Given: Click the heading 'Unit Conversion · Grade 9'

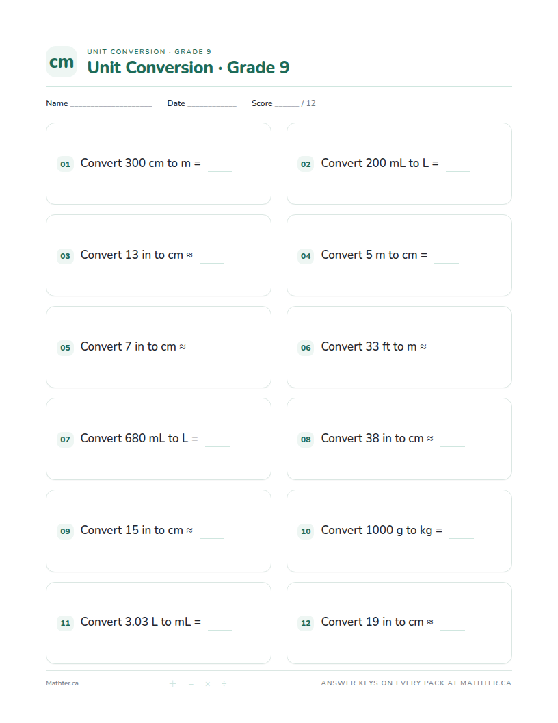Looking at the screenshot, I should (x=188, y=67).
